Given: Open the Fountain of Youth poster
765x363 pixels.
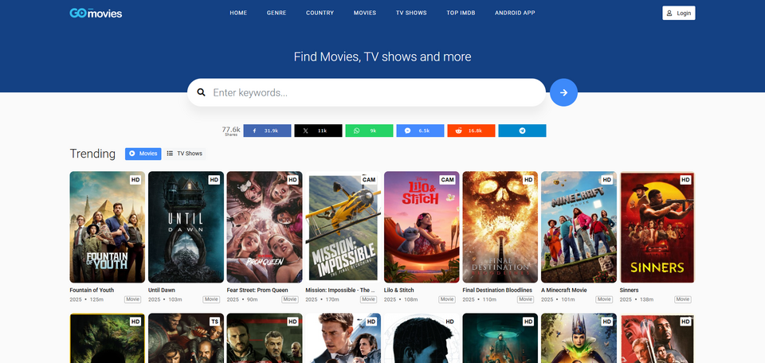Looking at the screenshot, I should (108, 227).
